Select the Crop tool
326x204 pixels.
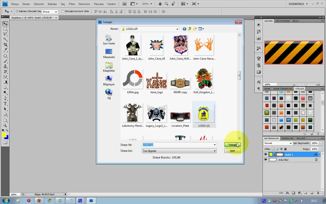tap(5, 44)
